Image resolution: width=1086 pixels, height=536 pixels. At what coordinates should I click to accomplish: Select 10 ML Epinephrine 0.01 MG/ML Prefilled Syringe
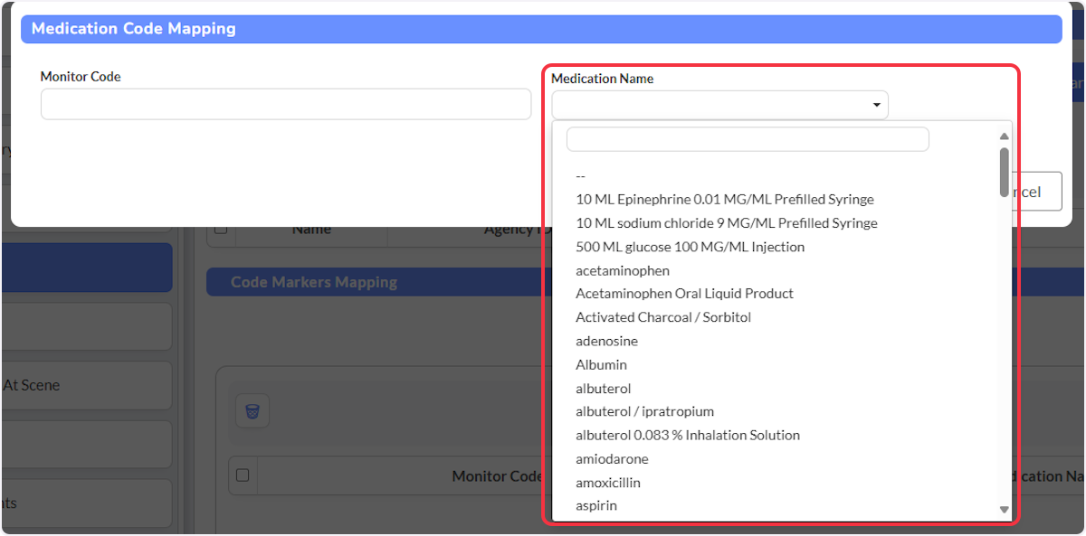725,199
